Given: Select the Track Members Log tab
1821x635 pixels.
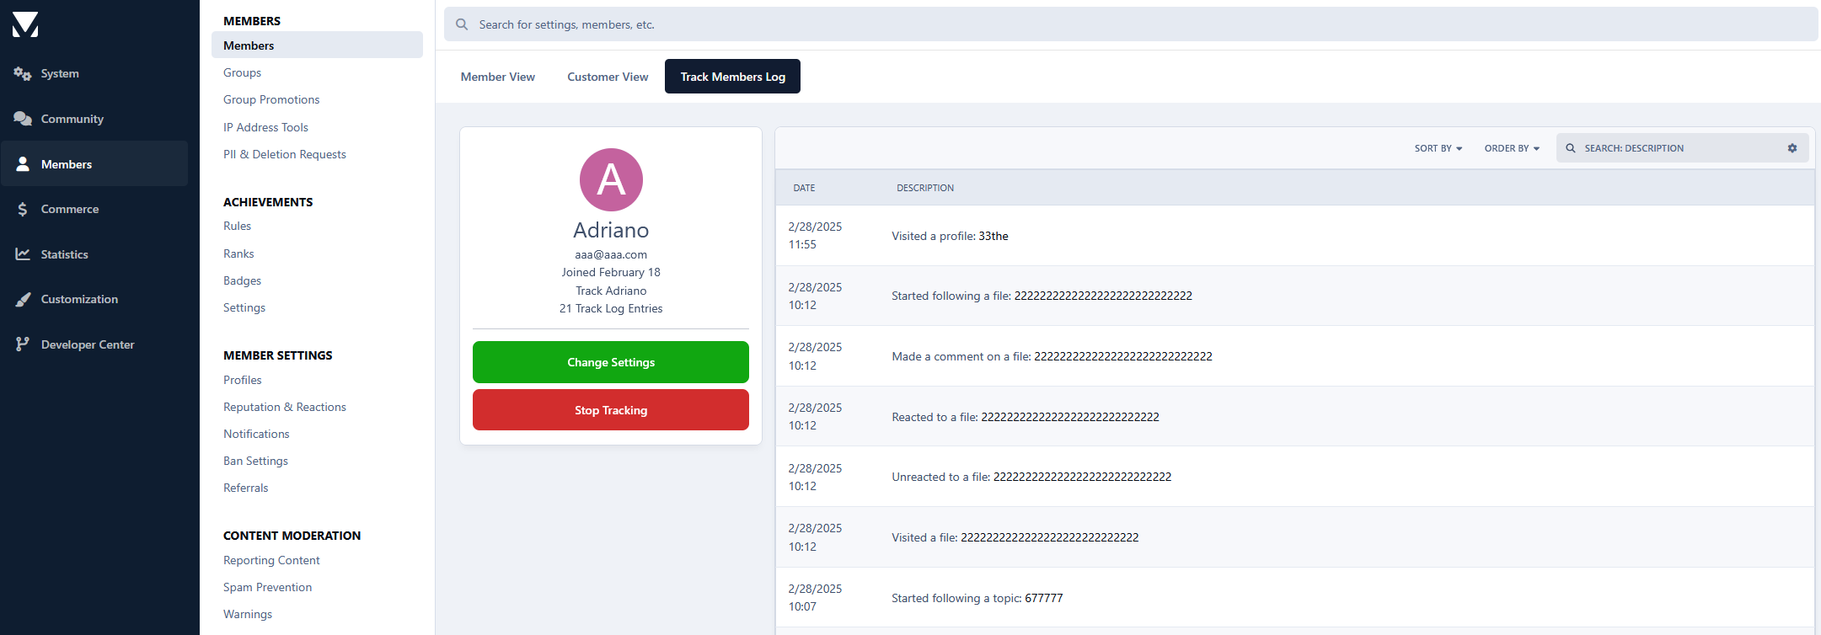Looking at the screenshot, I should point(732,77).
